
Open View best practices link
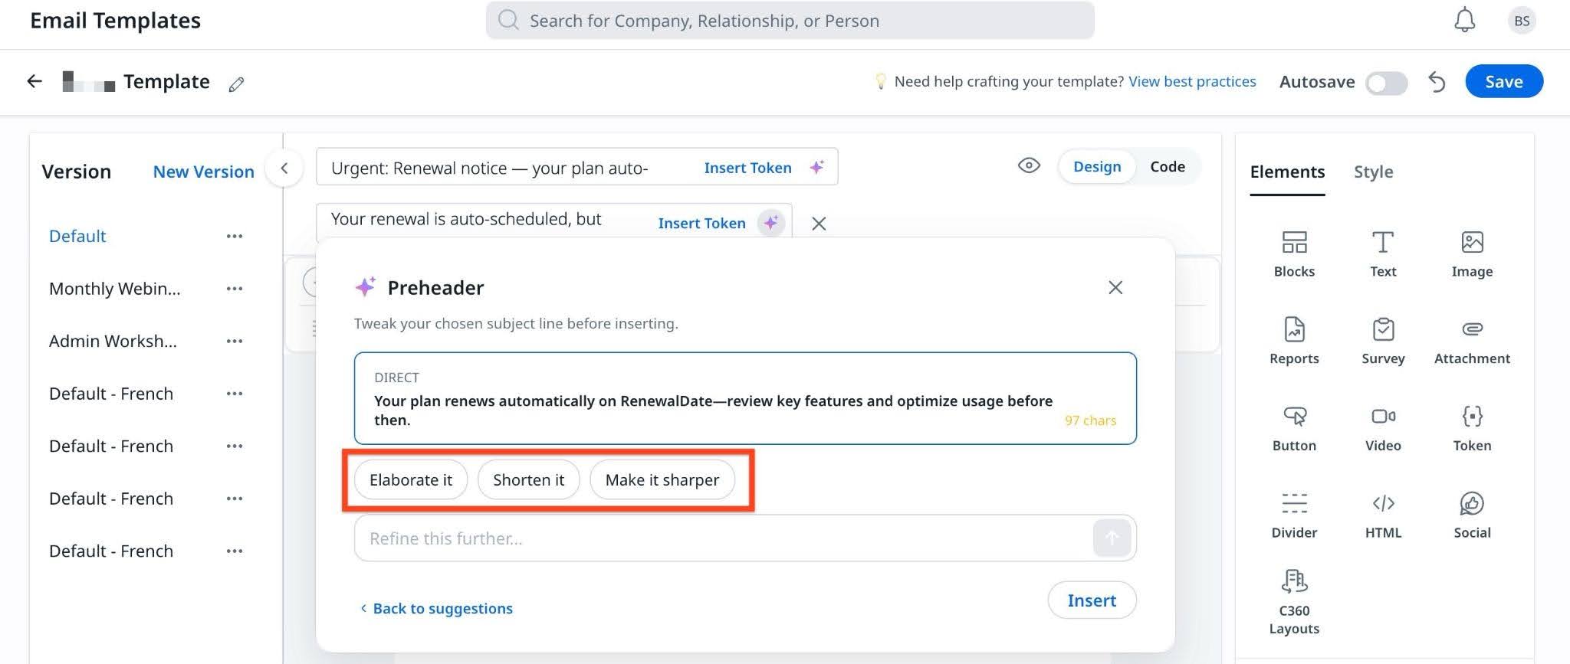coord(1192,81)
